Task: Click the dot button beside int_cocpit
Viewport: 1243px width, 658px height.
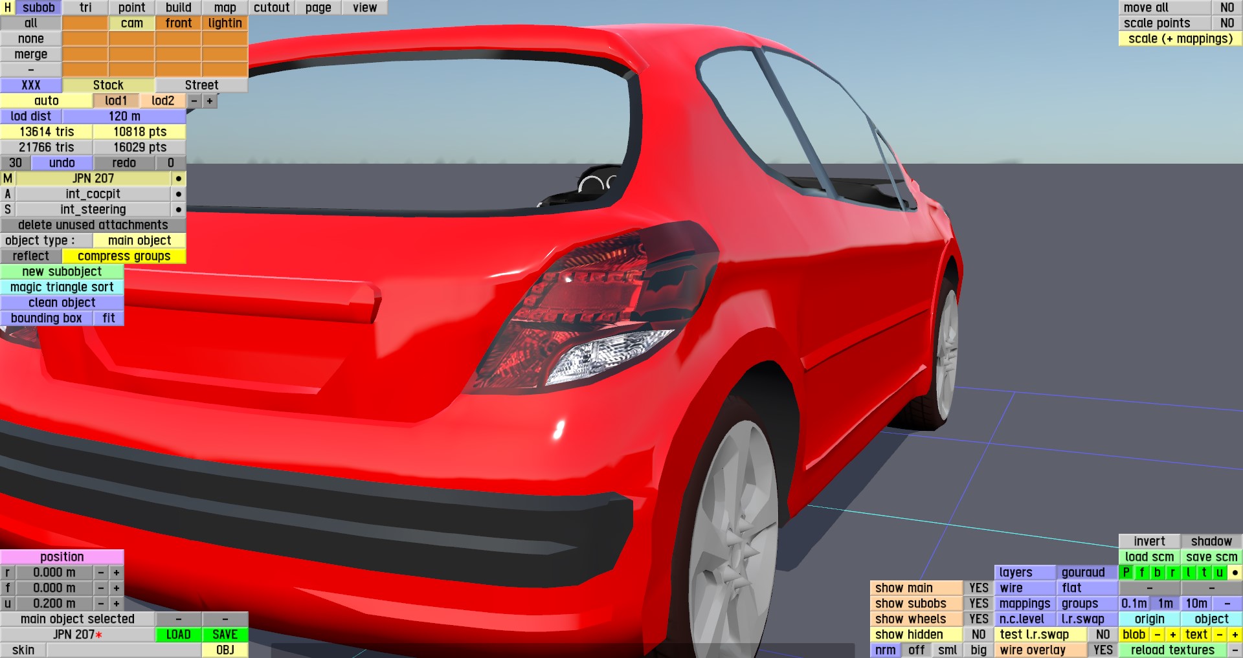Action: tap(178, 194)
